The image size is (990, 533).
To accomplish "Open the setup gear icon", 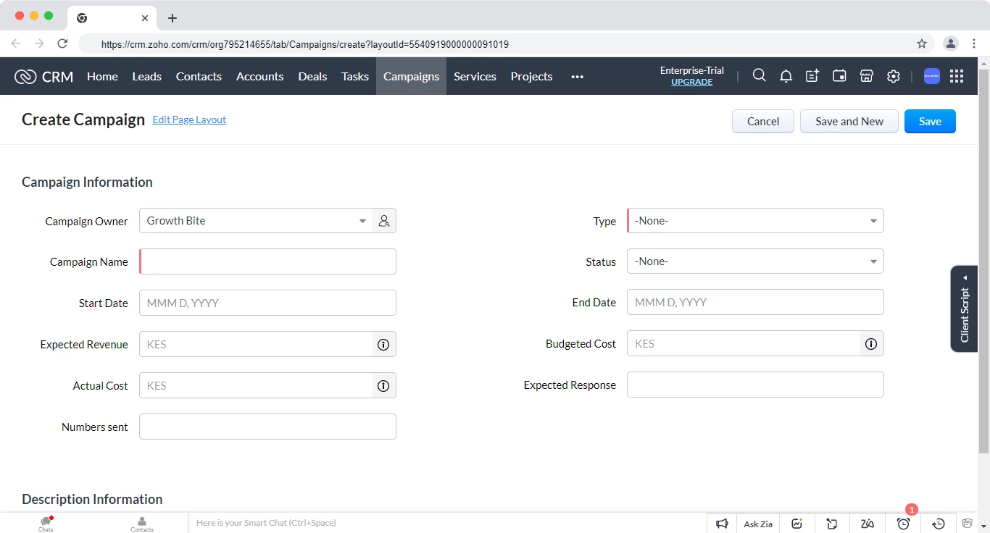I will click(x=894, y=75).
